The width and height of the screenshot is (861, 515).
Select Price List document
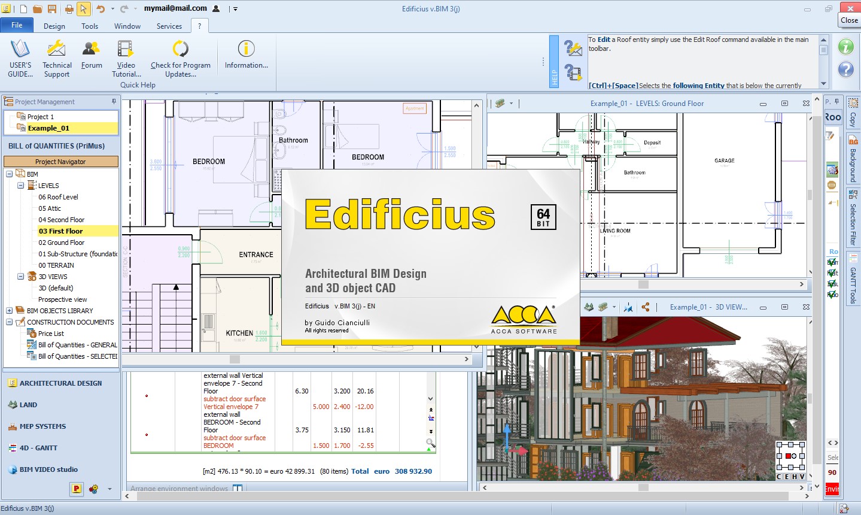pyautogui.click(x=51, y=334)
